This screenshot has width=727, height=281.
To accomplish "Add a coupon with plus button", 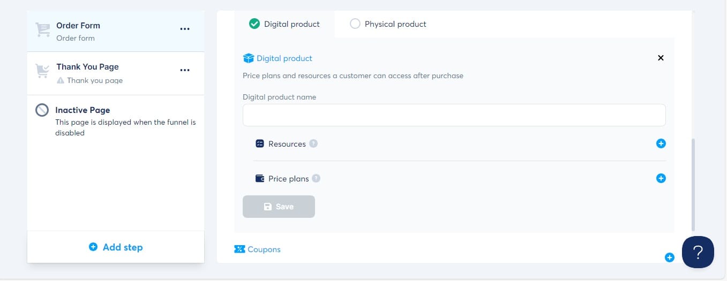I will tap(669, 257).
